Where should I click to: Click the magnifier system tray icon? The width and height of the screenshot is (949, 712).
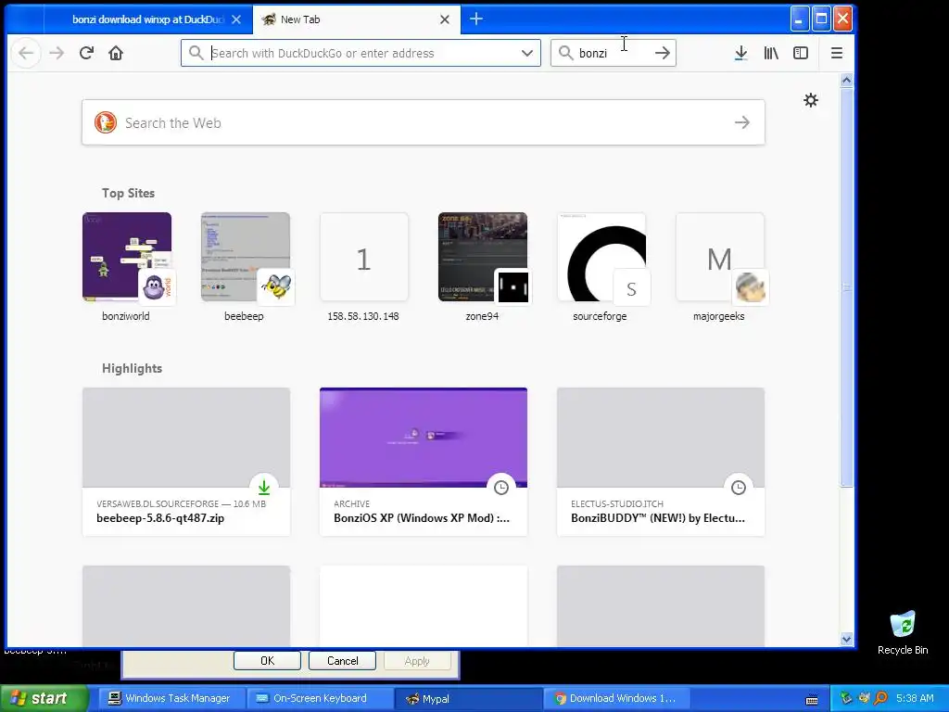tap(881, 698)
